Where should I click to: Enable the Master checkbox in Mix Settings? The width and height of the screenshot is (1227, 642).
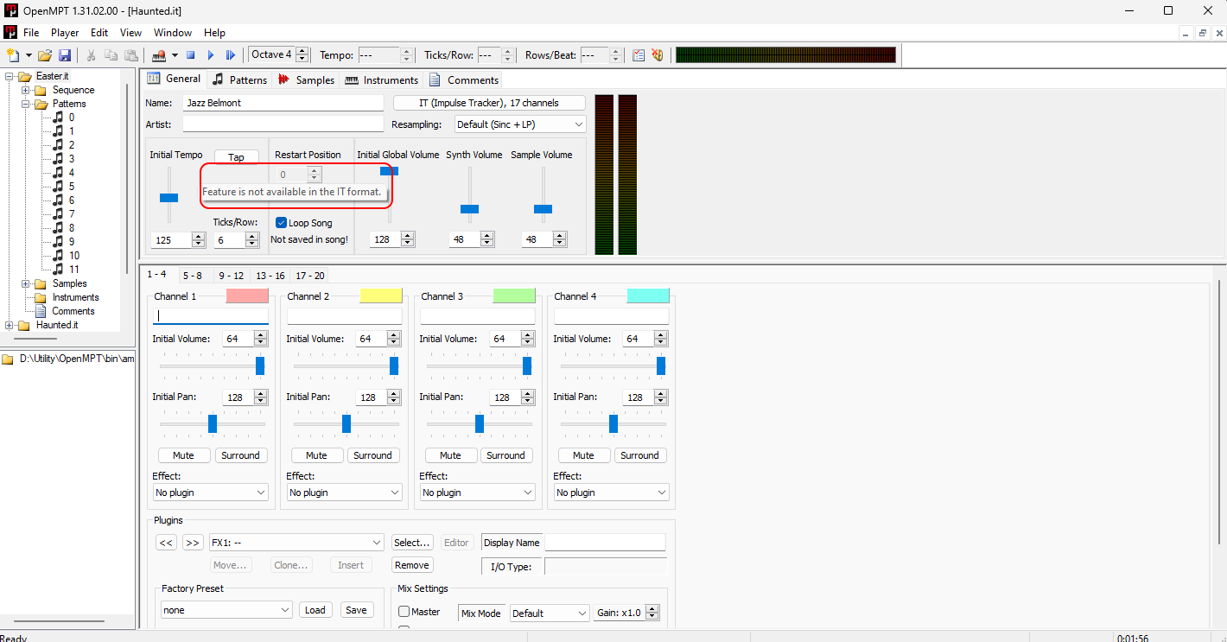pos(404,612)
